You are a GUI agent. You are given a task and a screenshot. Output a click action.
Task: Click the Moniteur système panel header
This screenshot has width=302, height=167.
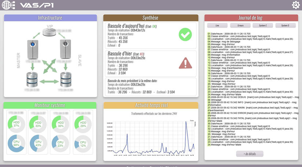tap(50, 105)
